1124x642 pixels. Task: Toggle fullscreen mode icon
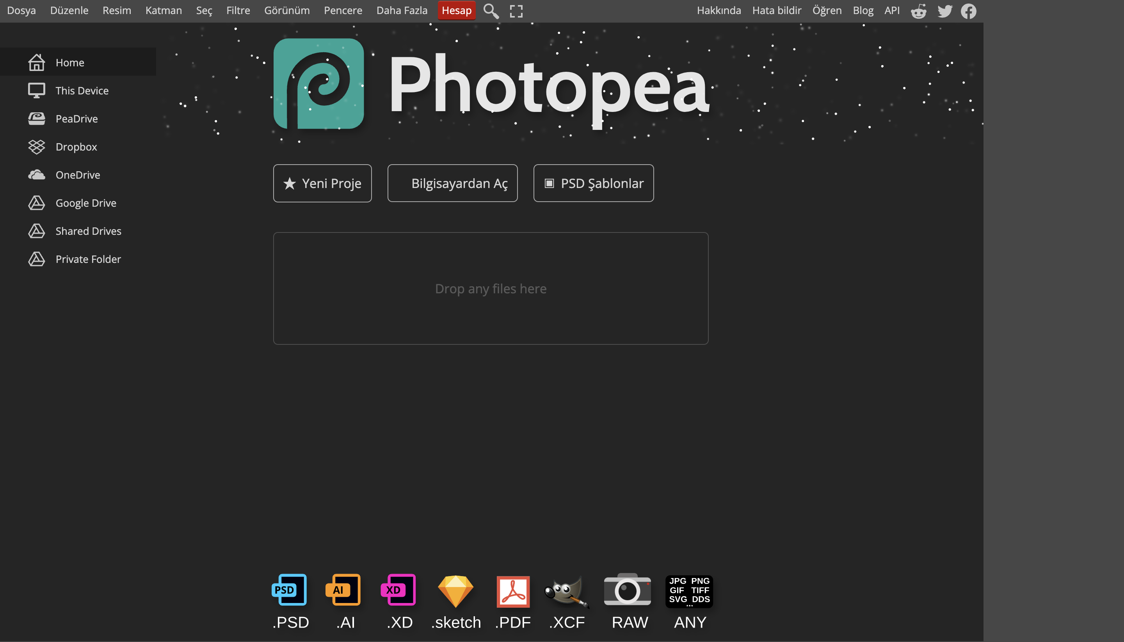click(x=516, y=11)
